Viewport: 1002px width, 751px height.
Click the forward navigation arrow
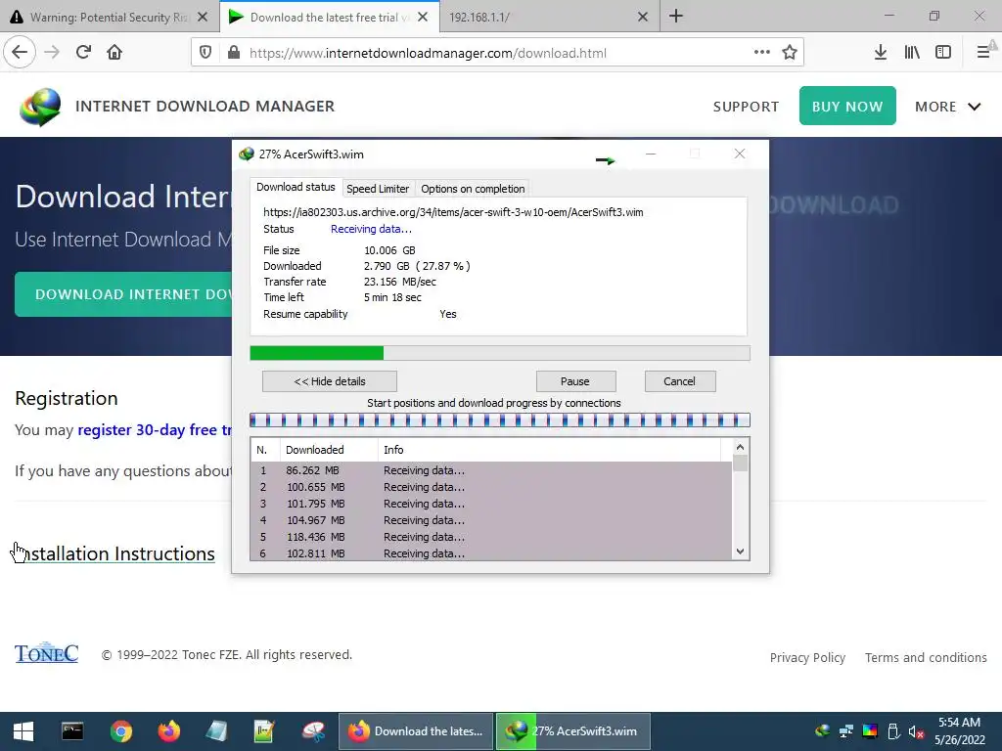(52, 52)
